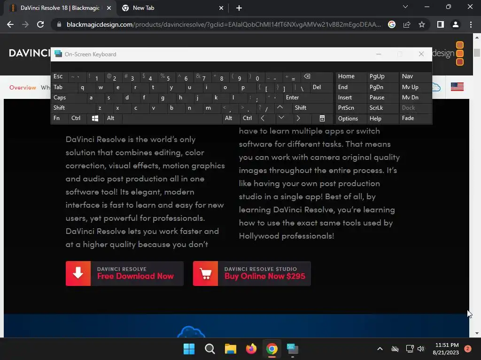The width and height of the screenshot is (481, 360).
Task: Open Firefox from the taskbar
Action: click(251, 349)
